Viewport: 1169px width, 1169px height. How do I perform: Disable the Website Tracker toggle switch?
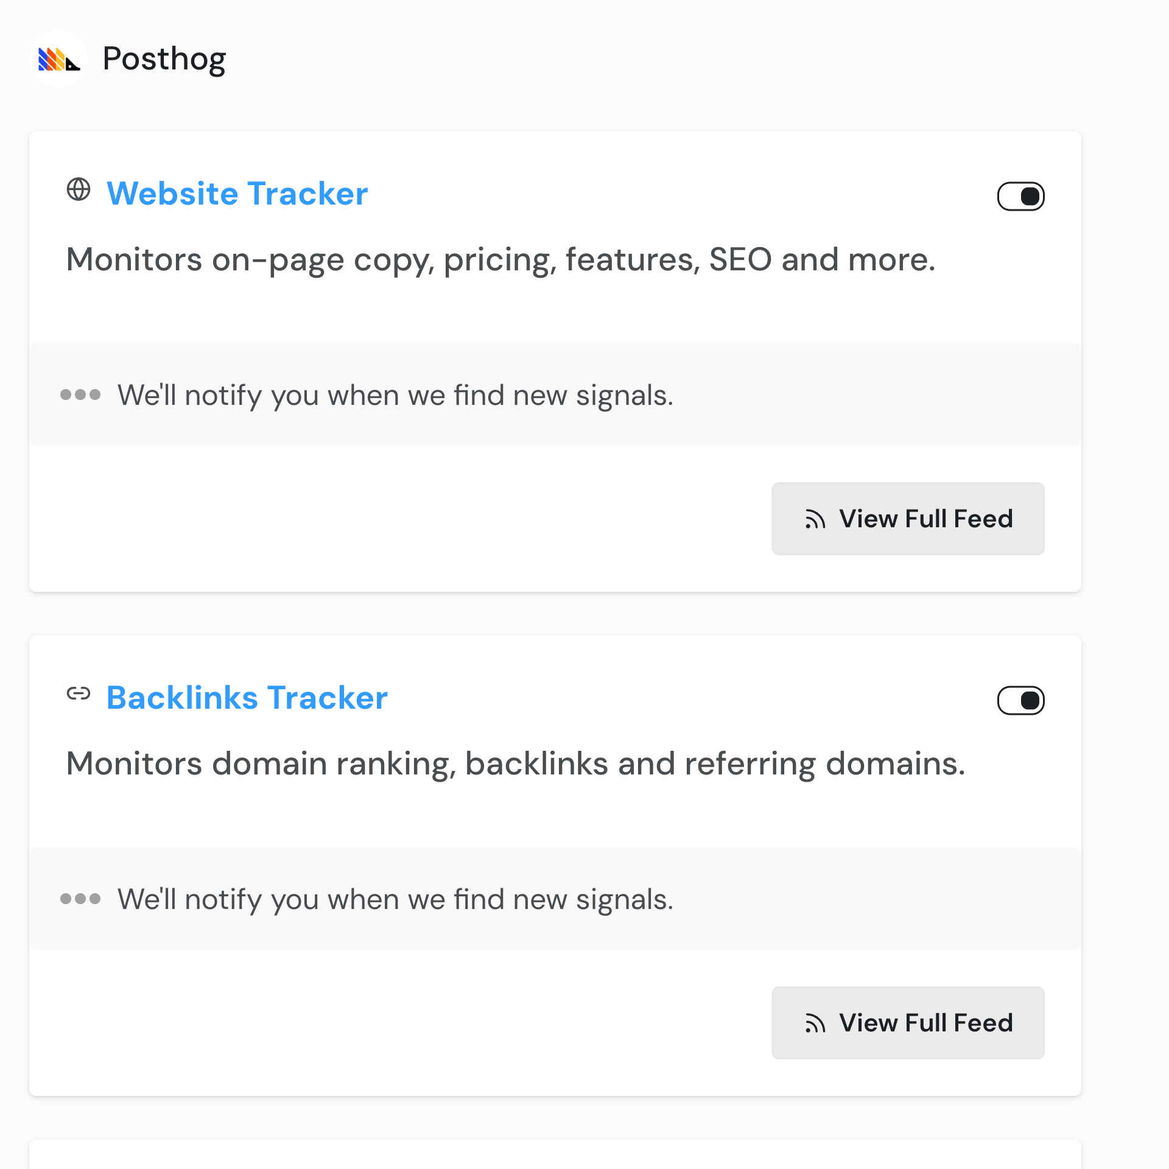click(x=1020, y=196)
